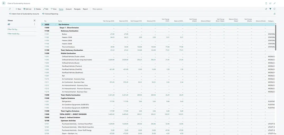Click the New action
284x135 pixels.
click(18, 9)
